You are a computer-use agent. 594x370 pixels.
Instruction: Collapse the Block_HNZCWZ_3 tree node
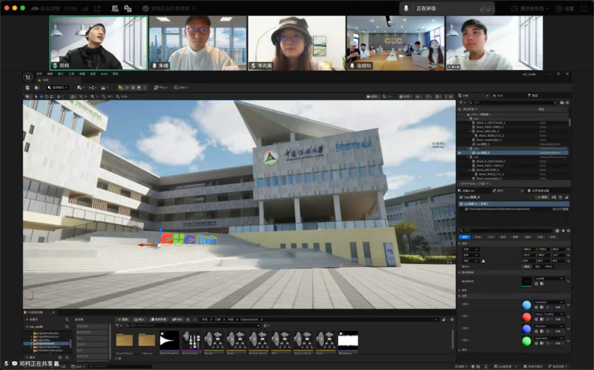point(470,131)
